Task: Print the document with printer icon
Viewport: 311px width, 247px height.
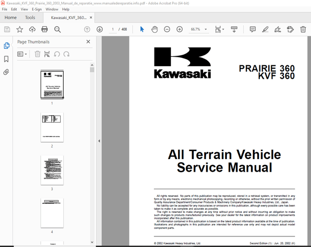Action: (45, 30)
